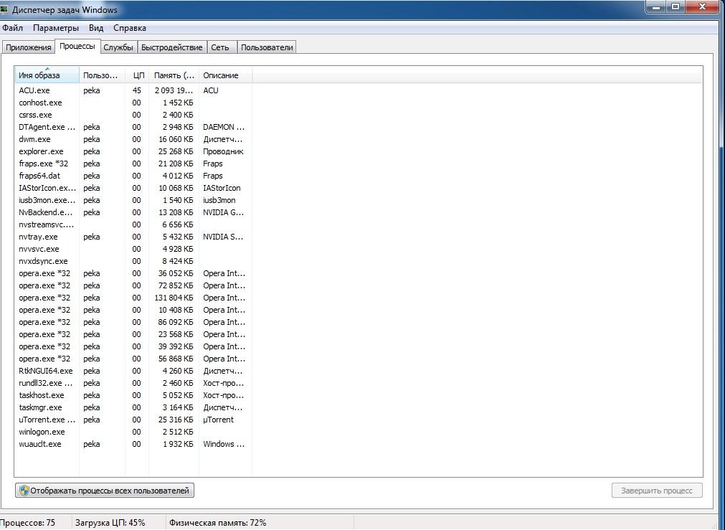Click the Загрузка ЦП: 45% status entry
This screenshot has width=725, height=530.
coord(110,523)
